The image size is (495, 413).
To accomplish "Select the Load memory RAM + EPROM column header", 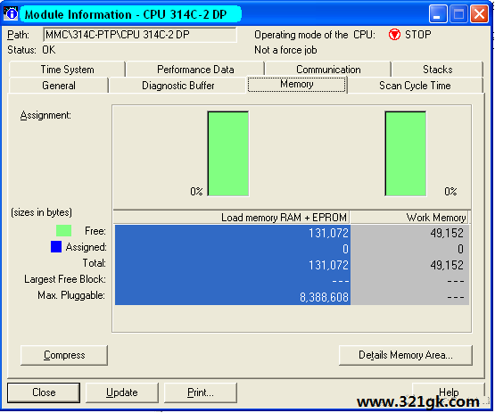I will (231, 218).
